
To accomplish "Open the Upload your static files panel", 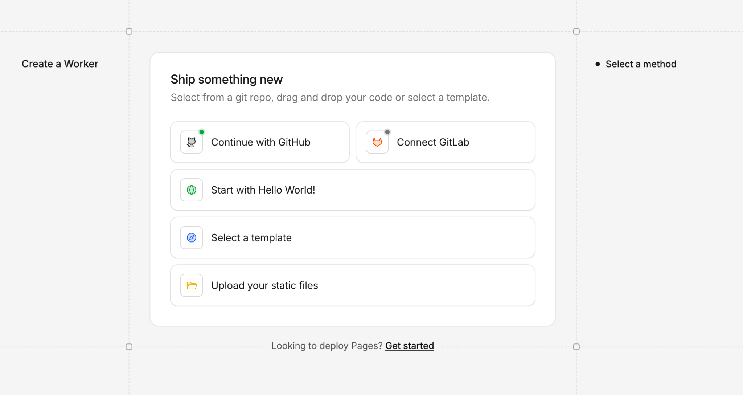I will [352, 285].
